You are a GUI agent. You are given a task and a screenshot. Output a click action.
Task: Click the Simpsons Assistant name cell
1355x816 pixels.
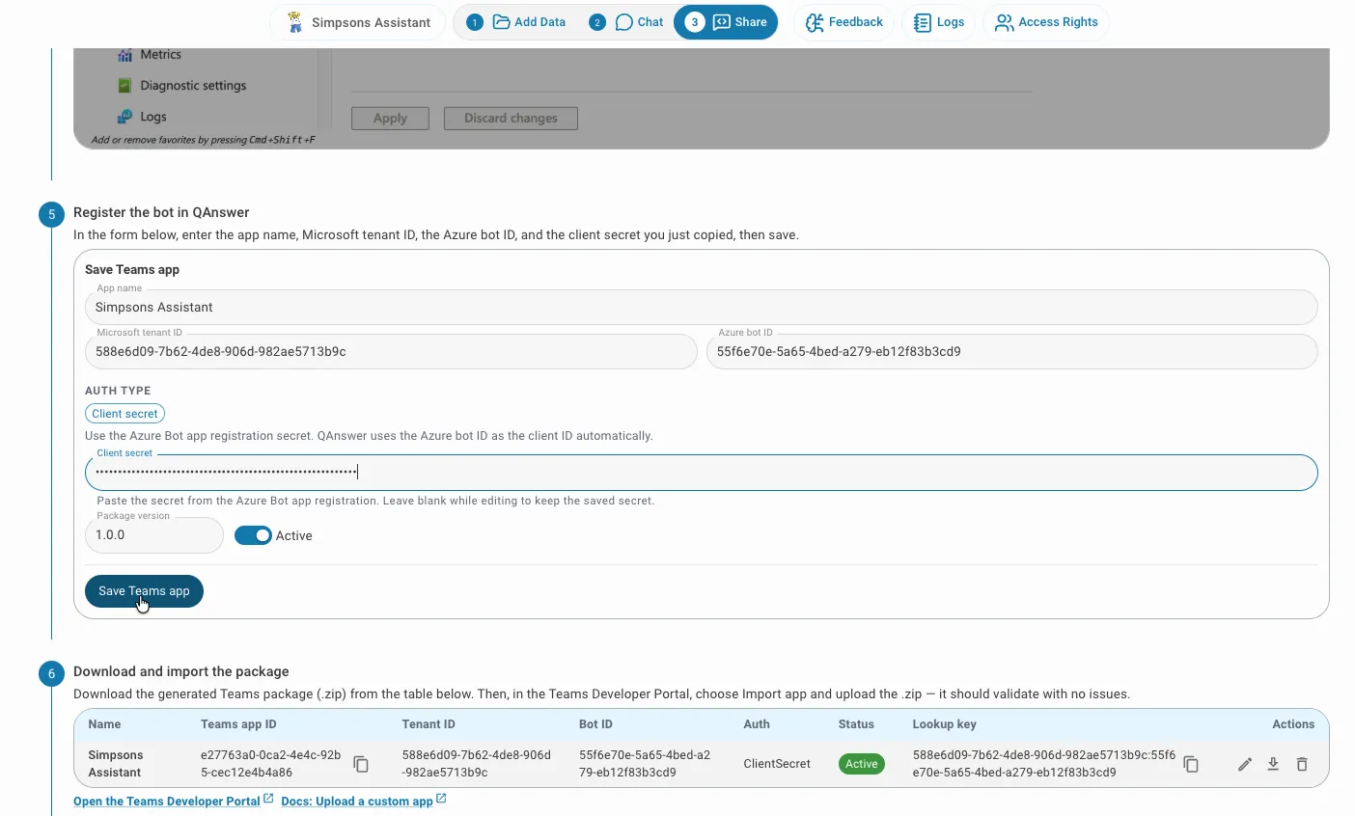[x=116, y=764]
